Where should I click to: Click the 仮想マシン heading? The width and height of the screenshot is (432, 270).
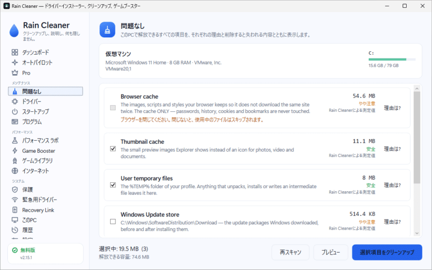(118, 54)
